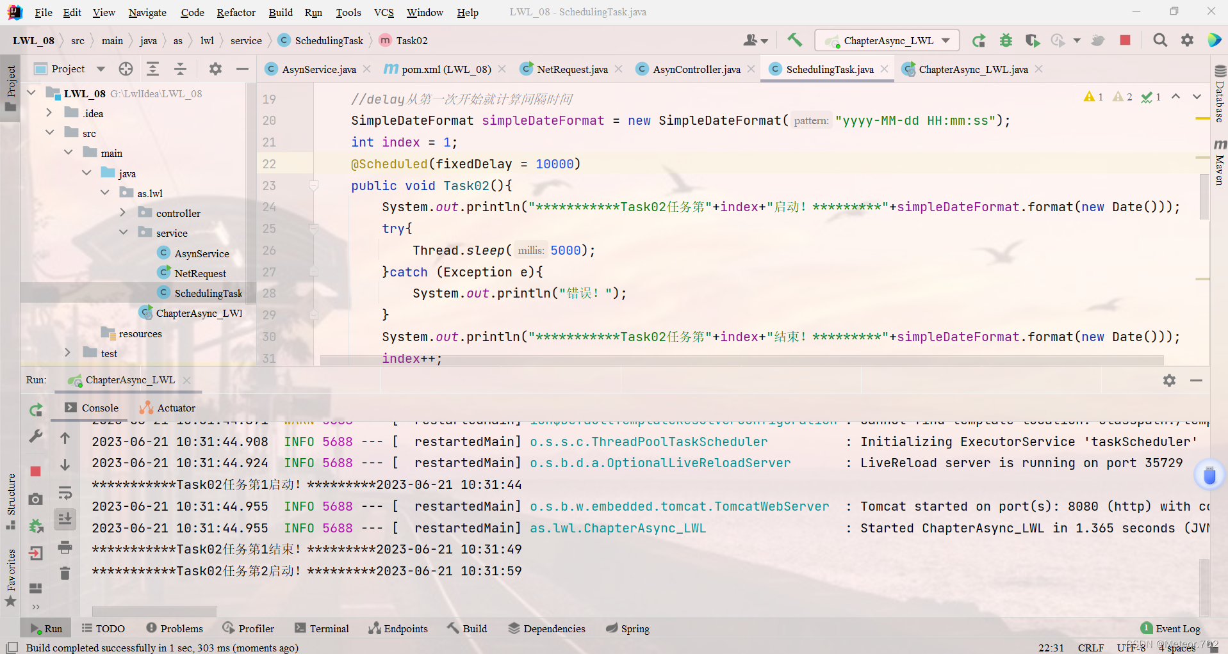
Task: Run with Coverage using the shield icon
Action: [x=1032, y=40]
